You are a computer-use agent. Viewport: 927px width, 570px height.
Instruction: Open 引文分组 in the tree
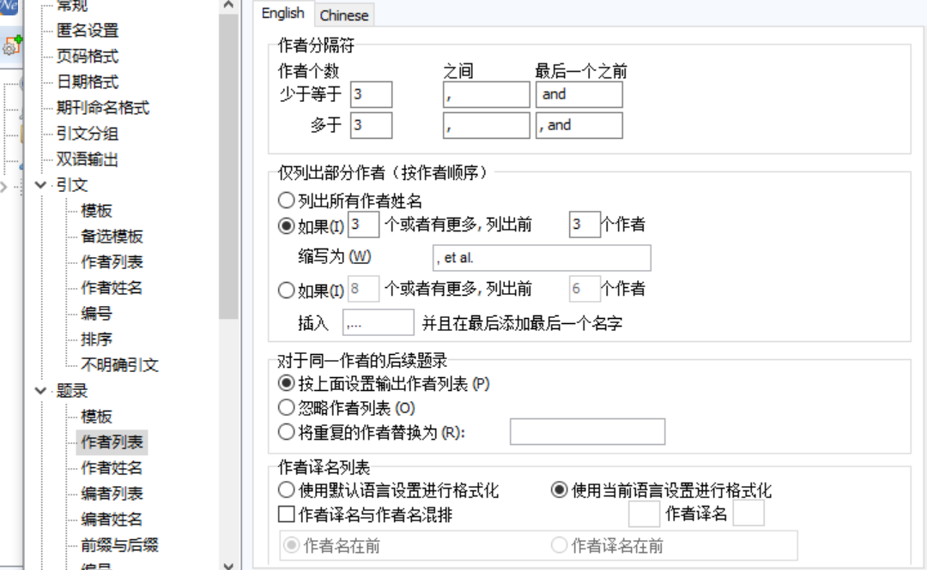tap(88, 134)
